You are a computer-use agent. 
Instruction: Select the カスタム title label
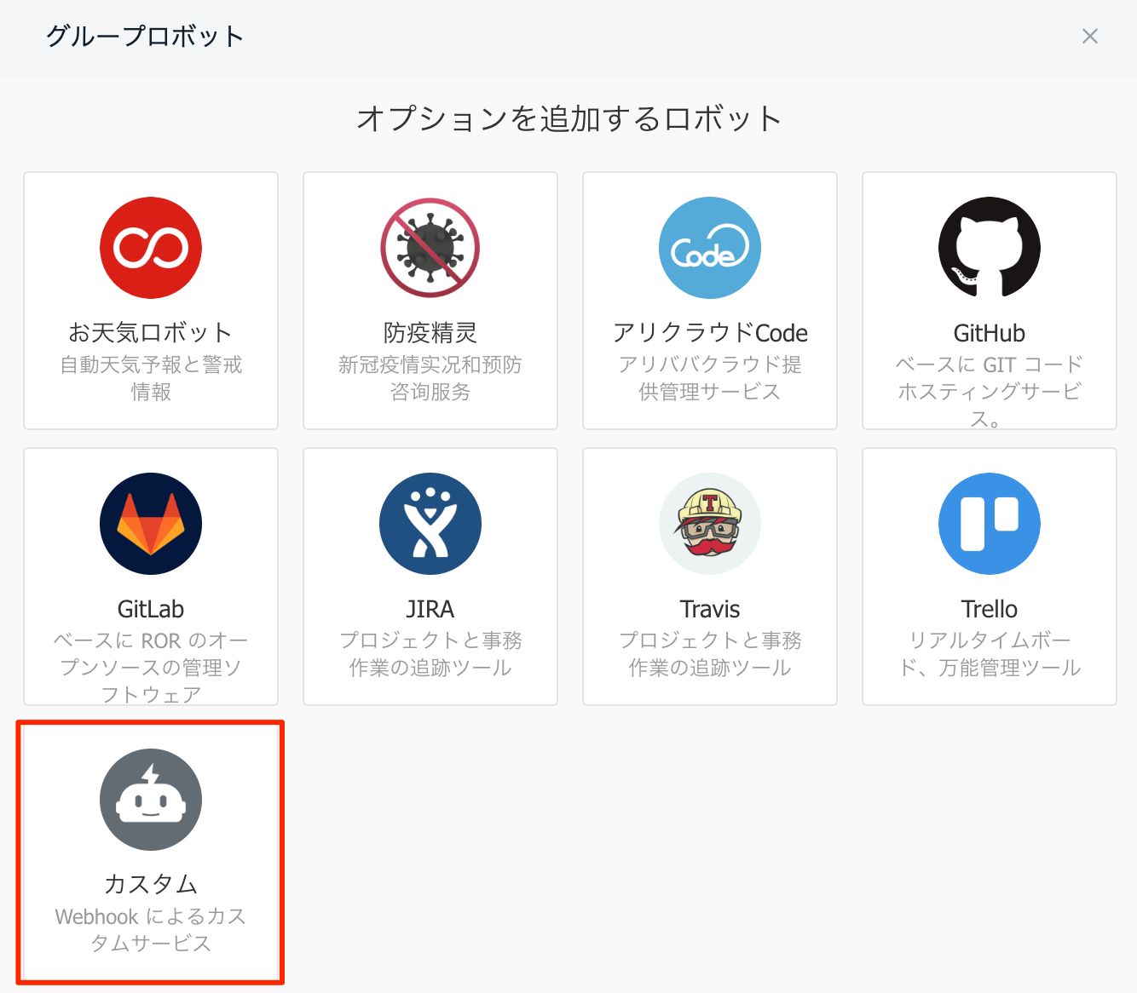click(x=151, y=884)
